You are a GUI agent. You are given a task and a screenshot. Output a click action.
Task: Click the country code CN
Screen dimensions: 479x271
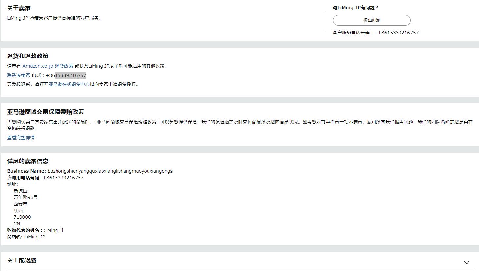pyautogui.click(x=17, y=224)
